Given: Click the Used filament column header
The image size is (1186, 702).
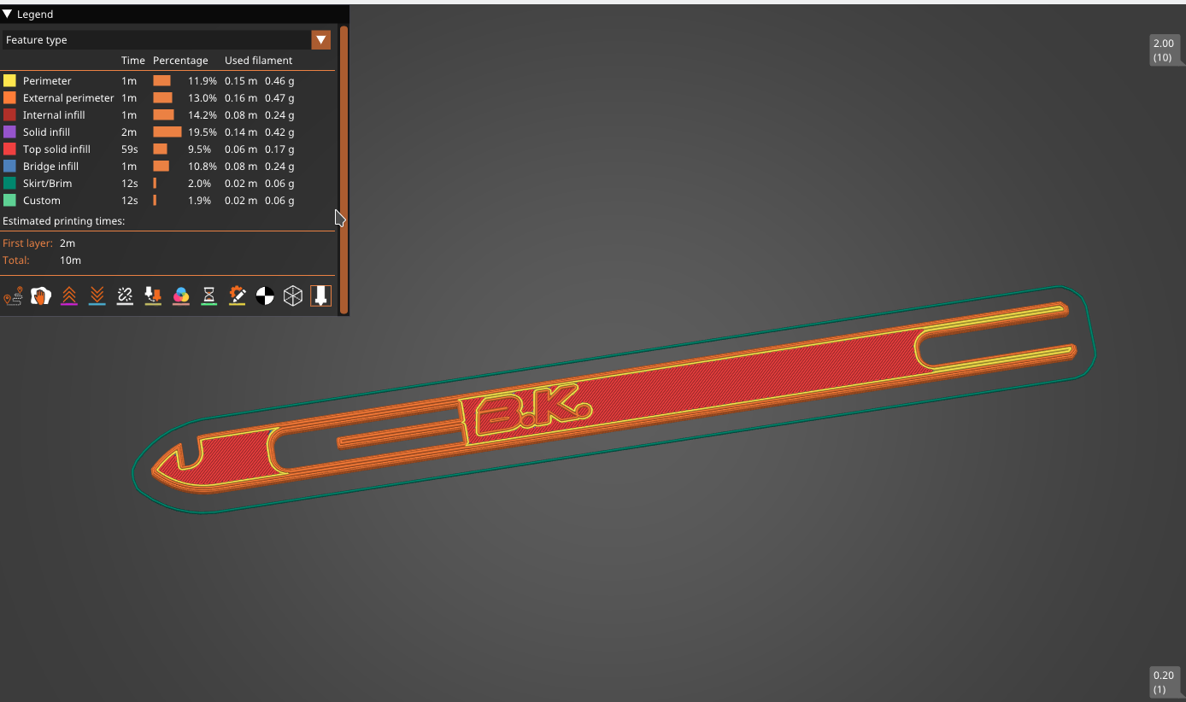Looking at the screenshot, I should 258,61.
